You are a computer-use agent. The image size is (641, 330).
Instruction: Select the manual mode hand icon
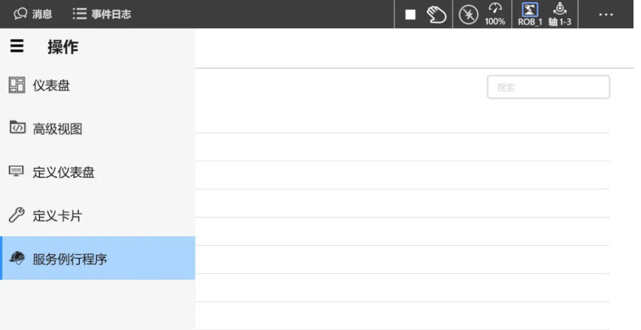click(437, 14)
